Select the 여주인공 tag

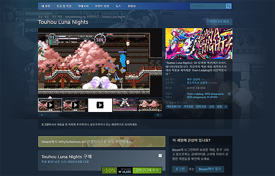tap(188, 106)
